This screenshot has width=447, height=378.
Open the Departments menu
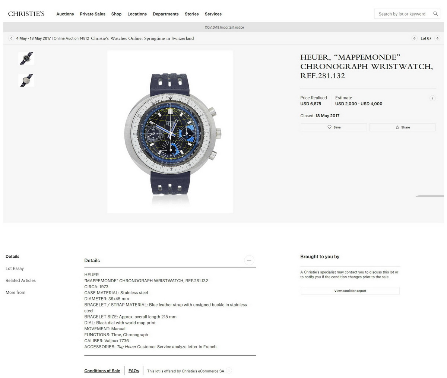pos(166,14)
